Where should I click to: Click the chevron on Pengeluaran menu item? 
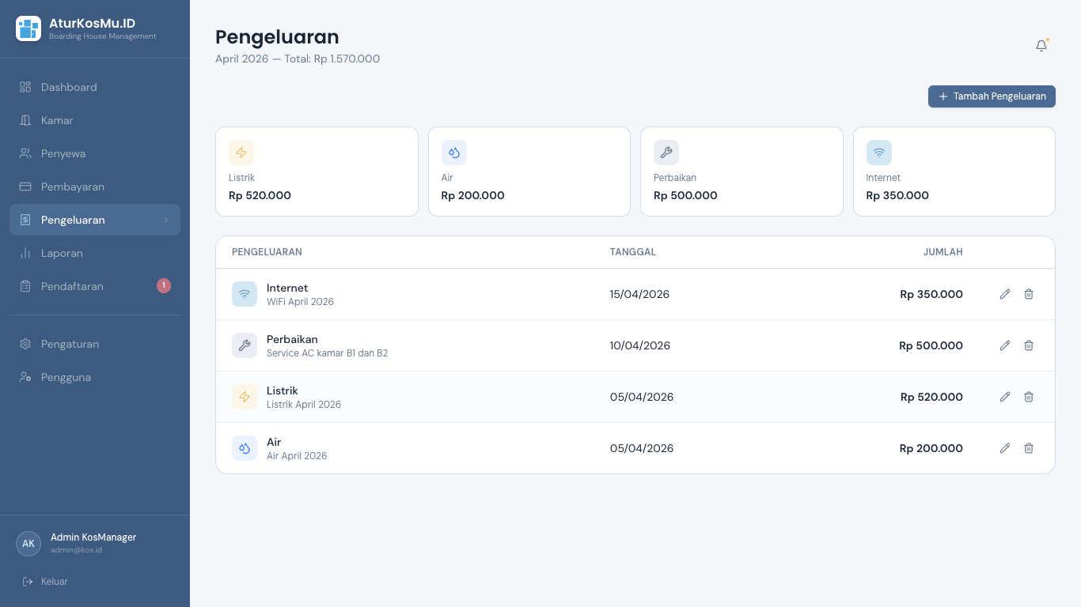pyautogui.click(x=166, y=220)
